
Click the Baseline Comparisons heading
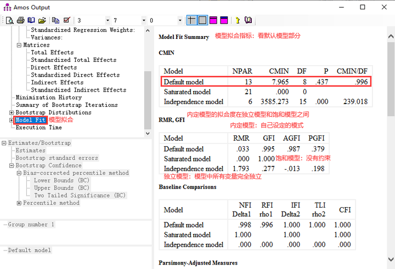point(188,187)
